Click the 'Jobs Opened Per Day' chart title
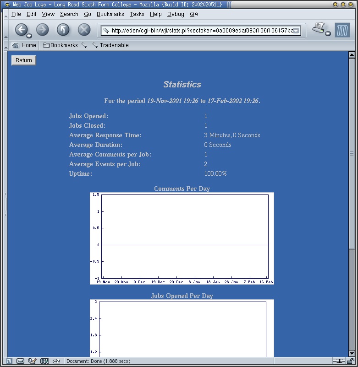This screenshot has width=358, height=367. tap(182, 296)
